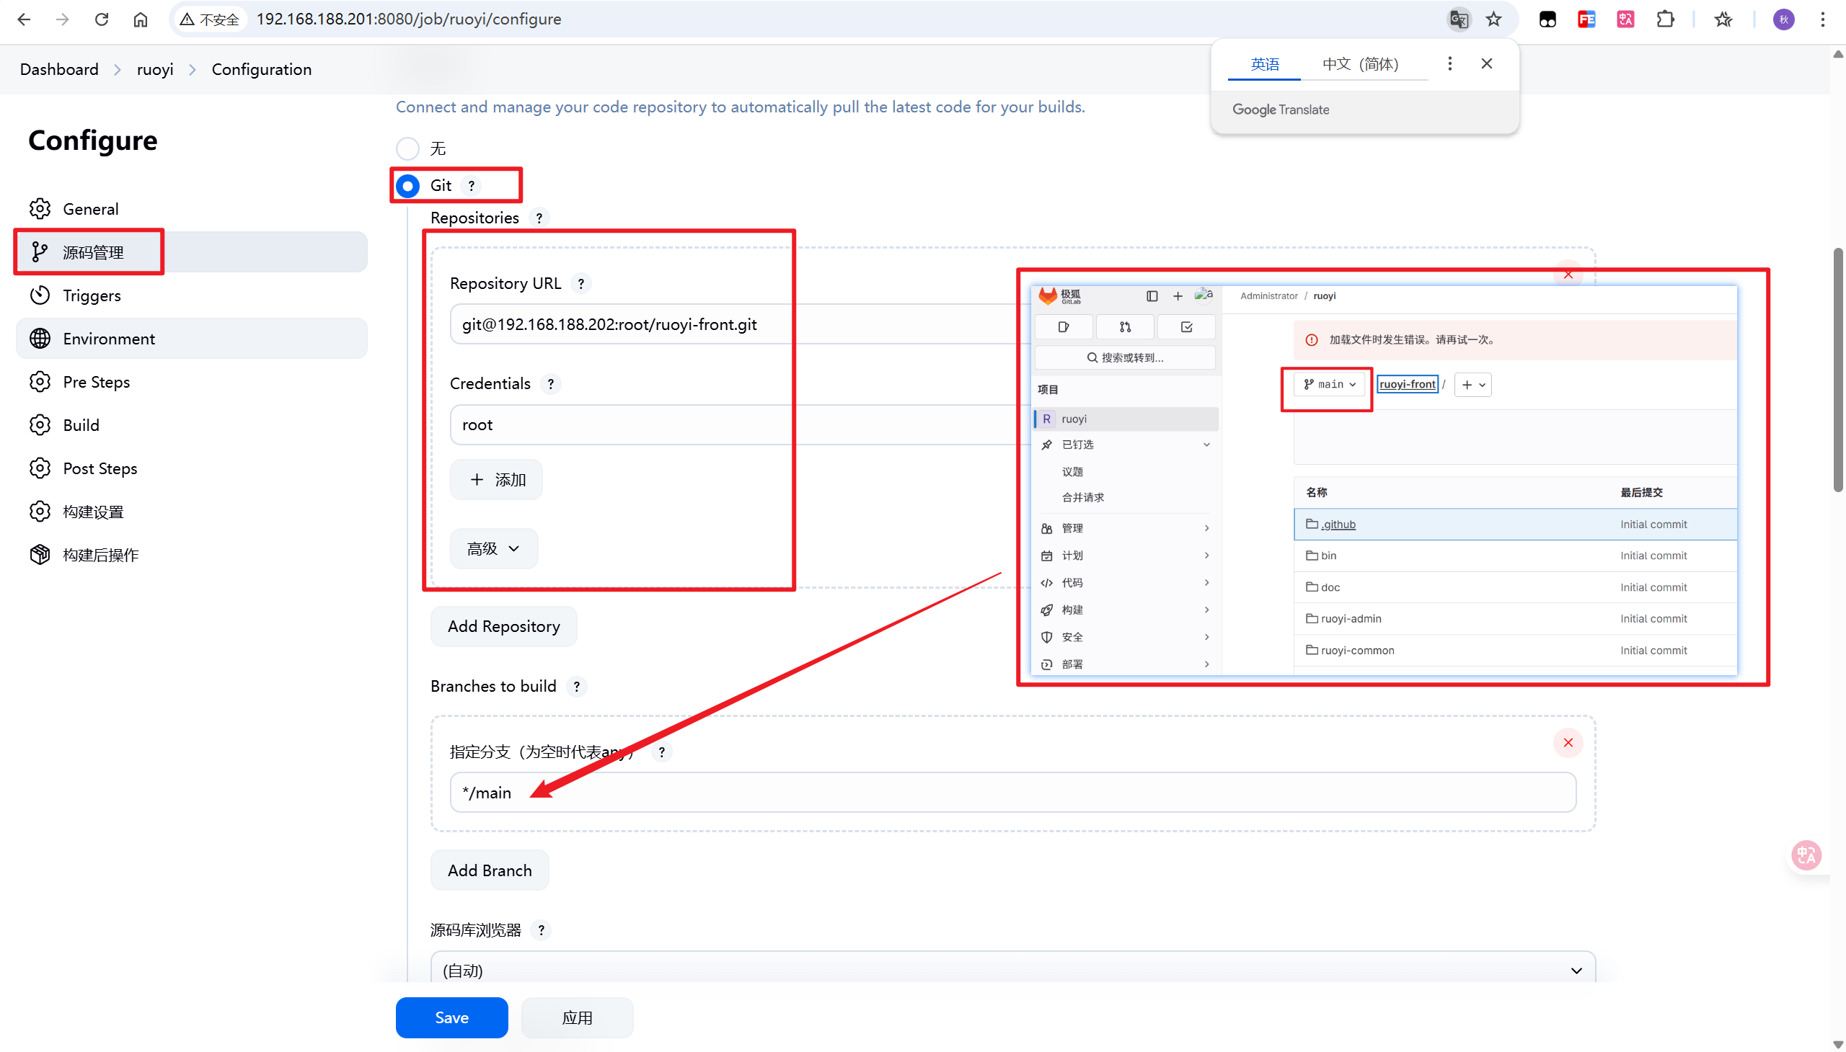Open the 源码库浏览器 dropdown

click(1012, 971)
